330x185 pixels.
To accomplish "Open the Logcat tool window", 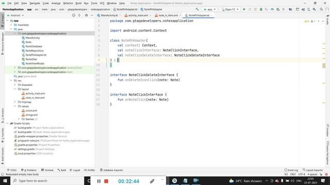I will (x=75, y=170).
